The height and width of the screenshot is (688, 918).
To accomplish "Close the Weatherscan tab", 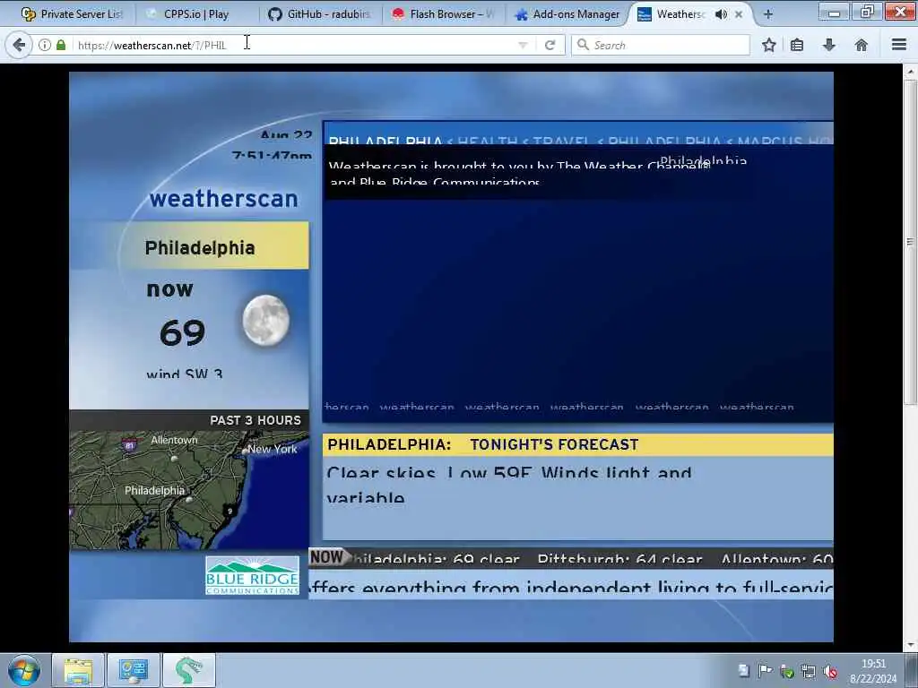I will pos(739,14).
